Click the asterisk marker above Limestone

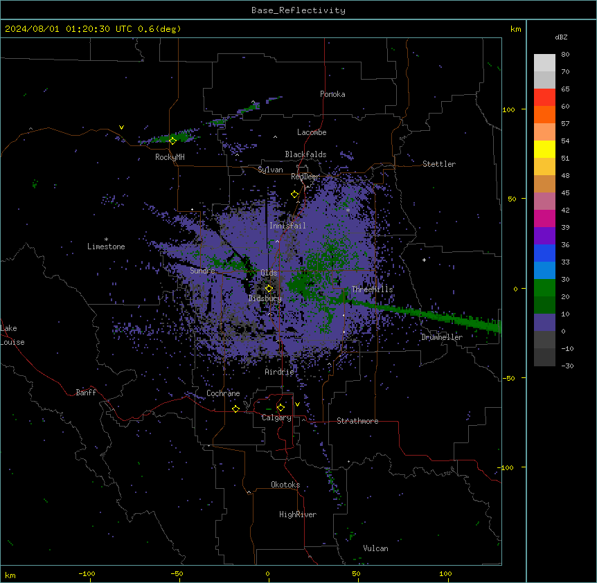106,240
